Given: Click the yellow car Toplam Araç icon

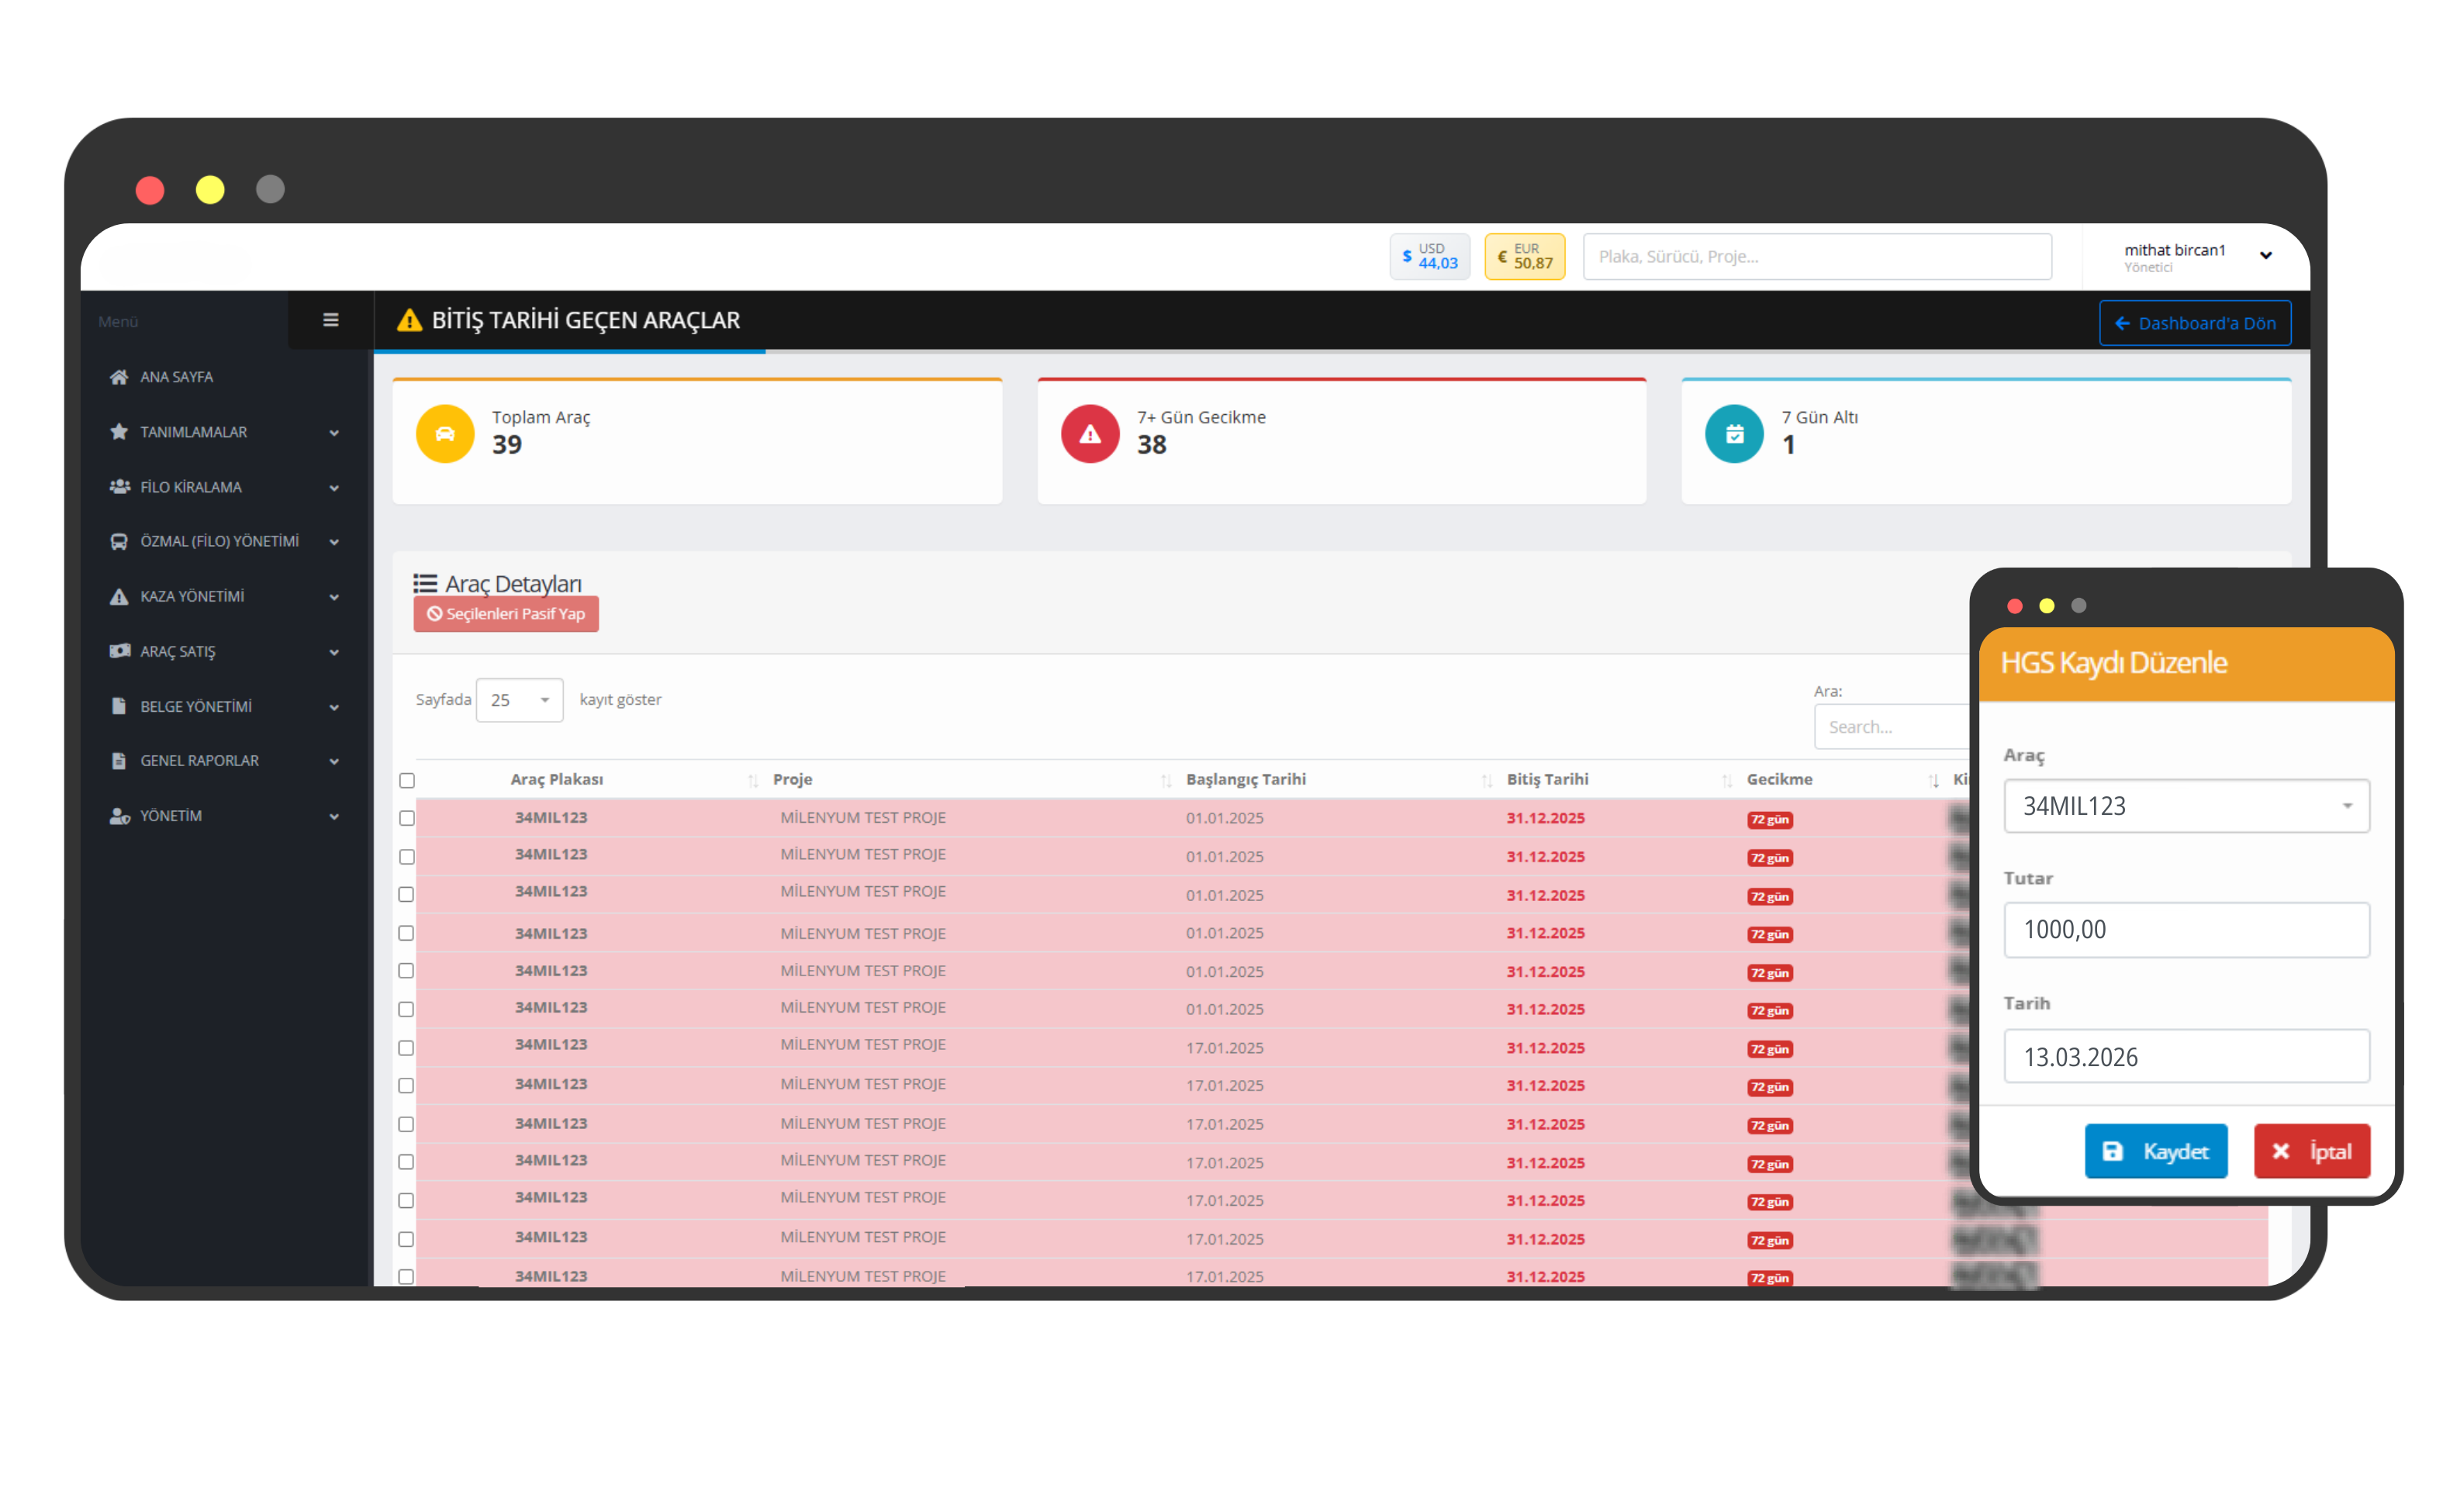Looking at the screenshot, I should pos(444,433).
